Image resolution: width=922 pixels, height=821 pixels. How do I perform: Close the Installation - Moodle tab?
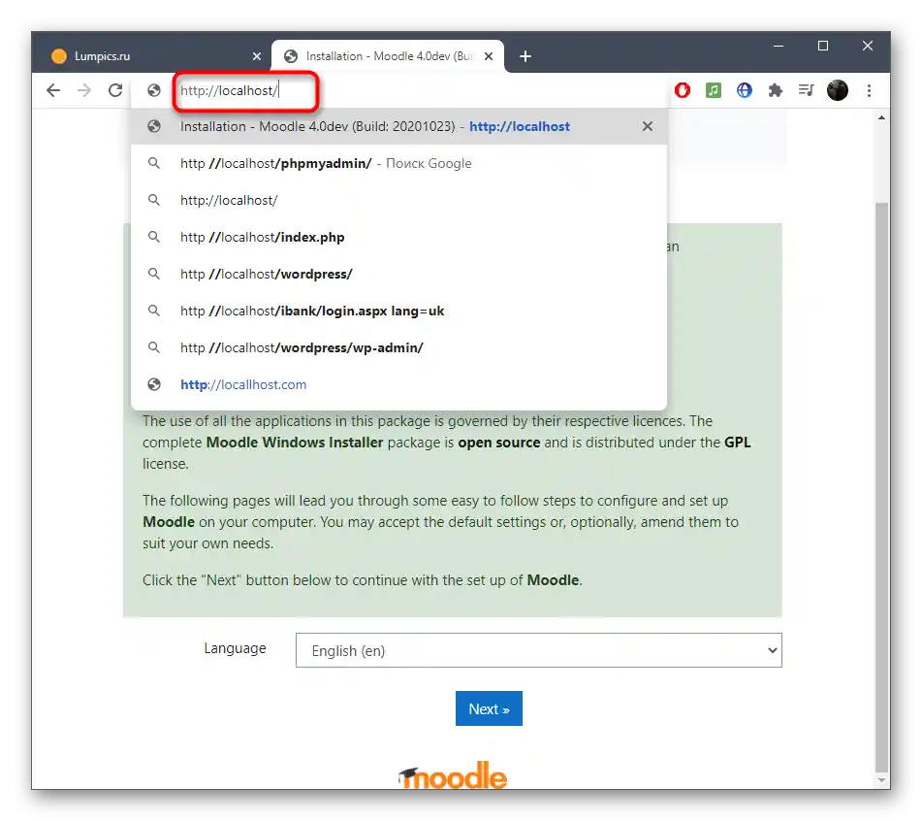click(x=488, y=56)
